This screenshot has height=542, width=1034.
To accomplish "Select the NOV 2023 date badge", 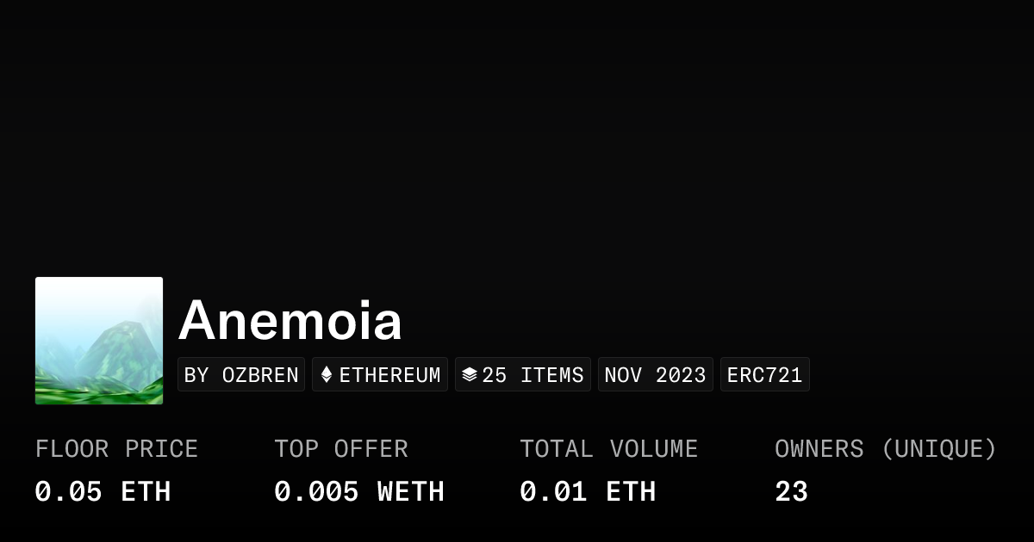I will [x=655, y=375].
